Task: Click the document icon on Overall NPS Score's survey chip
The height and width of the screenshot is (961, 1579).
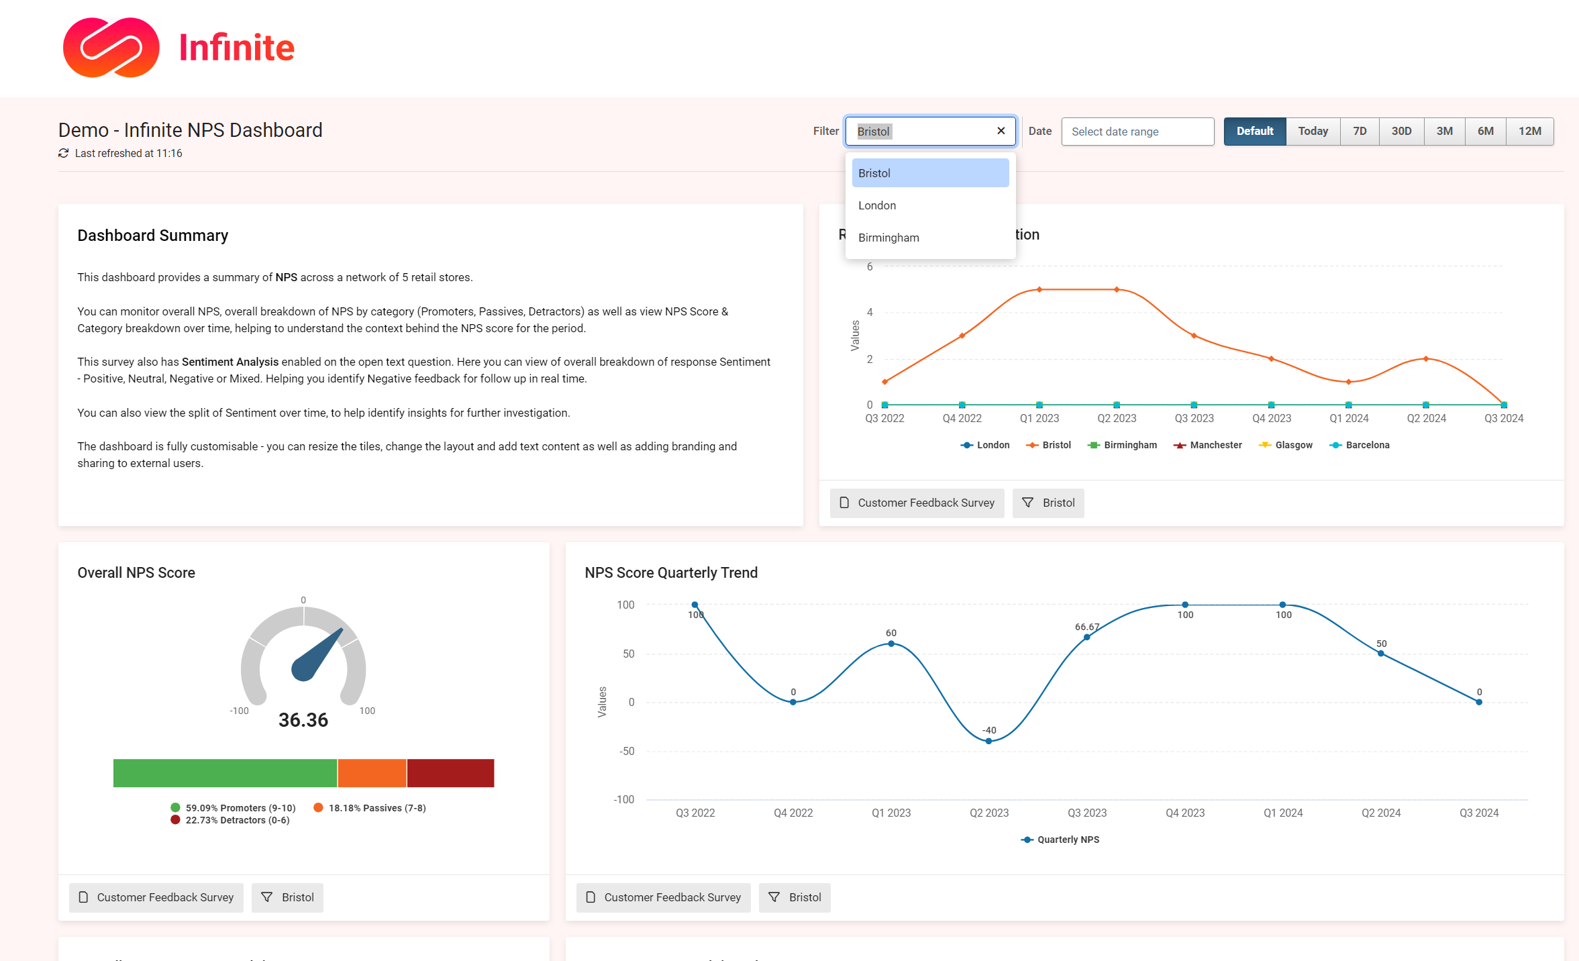Action: (x=83, y=897)
